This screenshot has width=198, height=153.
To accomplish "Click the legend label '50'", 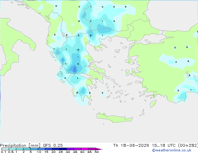I will (97, 152).
